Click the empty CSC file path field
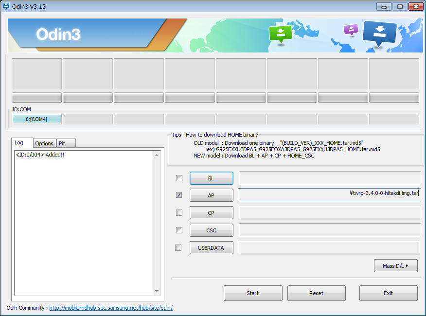The height and width of the screenshot is (316, 426). pos(330,230)
